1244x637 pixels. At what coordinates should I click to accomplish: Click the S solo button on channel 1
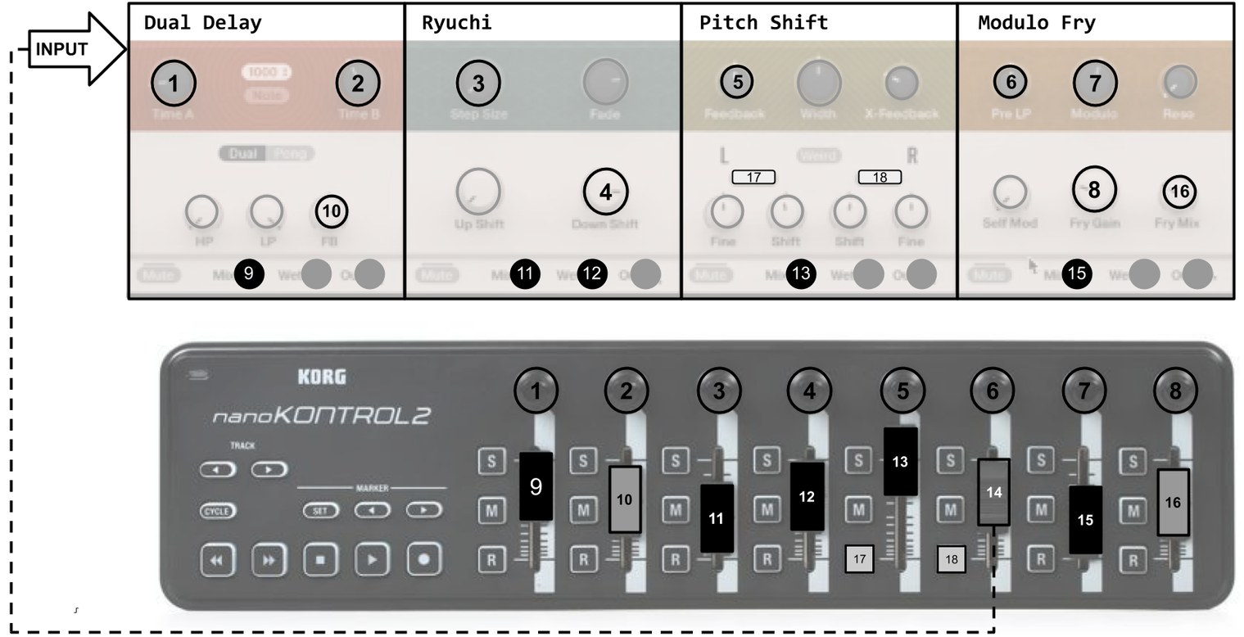[x=491, y=461]
